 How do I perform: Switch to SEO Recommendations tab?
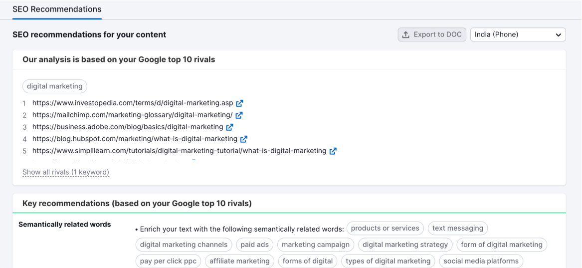point(57,9)
